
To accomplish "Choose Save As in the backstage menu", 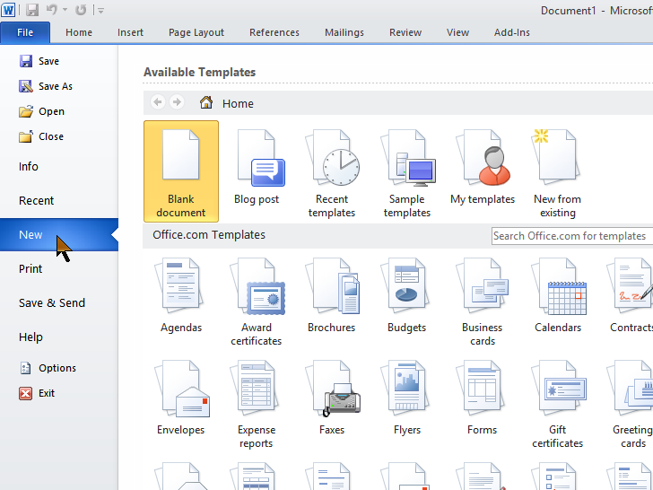I will [46, 86].
